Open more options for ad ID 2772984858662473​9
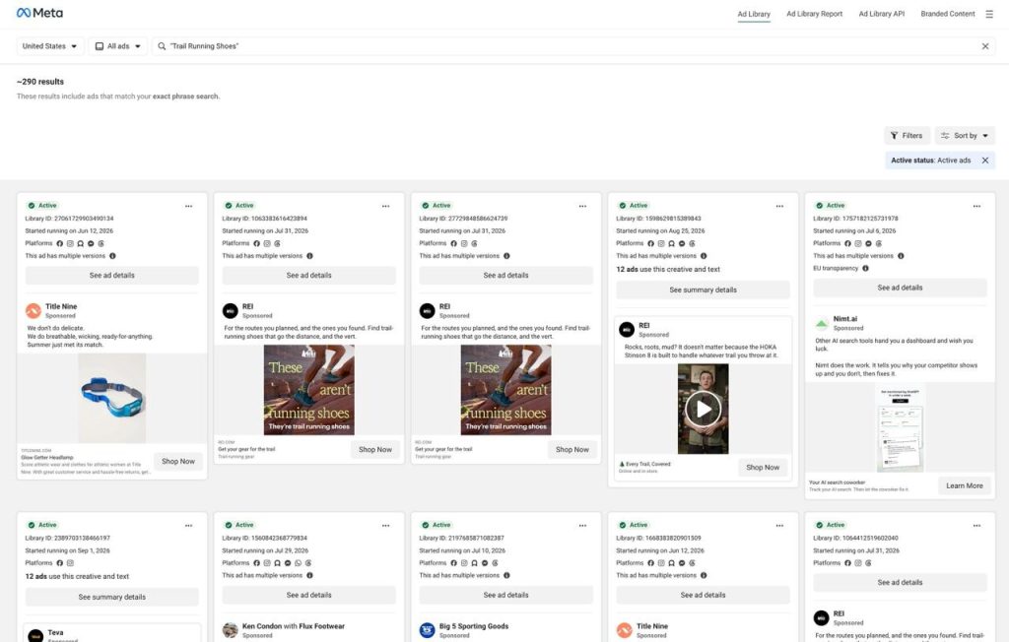Viewport: 1009px width, 642px height. pyautogui.click(x=582, y=207)
